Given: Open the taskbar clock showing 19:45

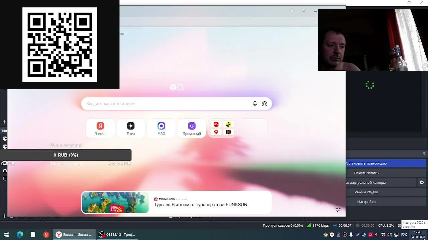Looking at the screenshot, I should 418,235.
